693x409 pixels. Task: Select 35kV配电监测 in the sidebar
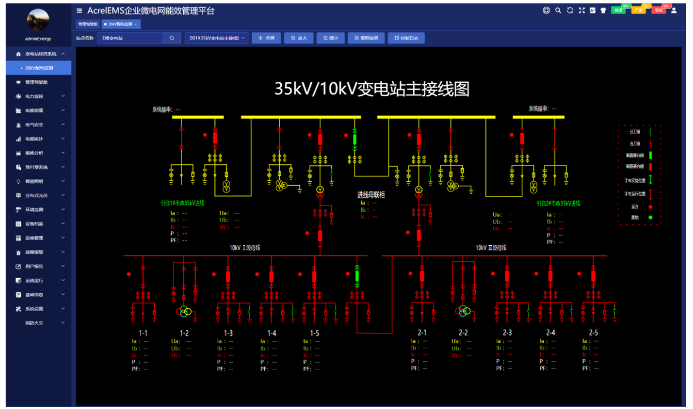coord(39,68)
